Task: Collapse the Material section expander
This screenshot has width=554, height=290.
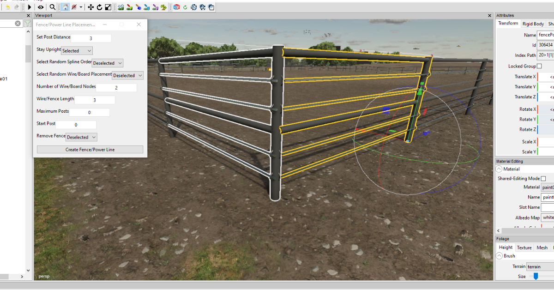Action: [499, 169]
